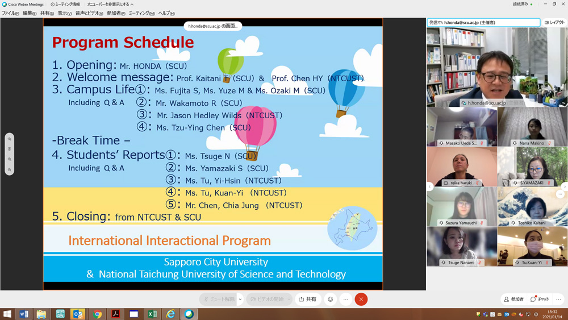Expand video options arrow beside video button

(289, 300)
